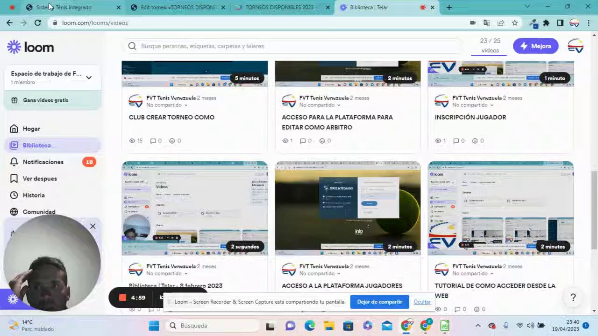
Task: Switch to Sistema Tenis Integrado browser tab
Action: pyautogui.click(x=72, y=7)
